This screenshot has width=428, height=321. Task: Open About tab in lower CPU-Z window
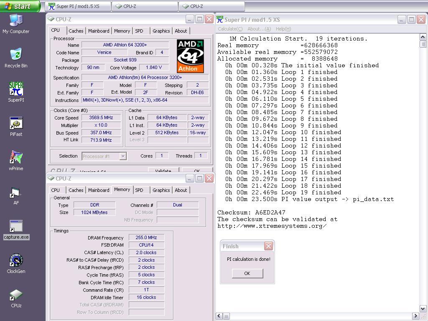pos(181,190)
